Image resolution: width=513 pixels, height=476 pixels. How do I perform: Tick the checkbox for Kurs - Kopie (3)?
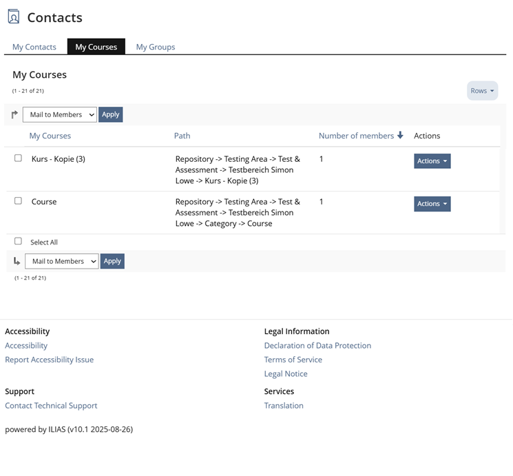(x=19, y=158)
